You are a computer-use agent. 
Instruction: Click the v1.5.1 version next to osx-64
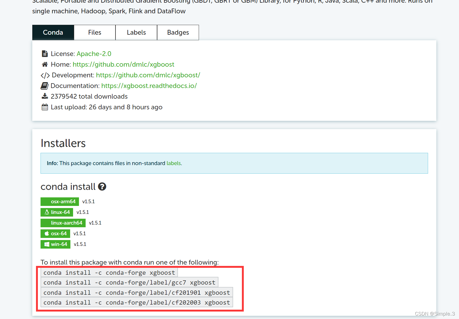coord(79,234)
